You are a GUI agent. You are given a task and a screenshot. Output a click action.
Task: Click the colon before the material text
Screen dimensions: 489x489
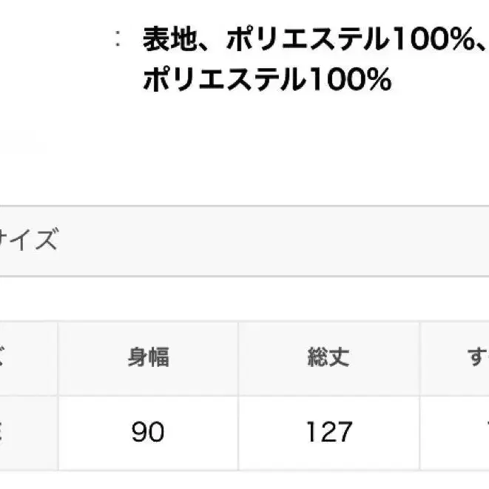118,41
